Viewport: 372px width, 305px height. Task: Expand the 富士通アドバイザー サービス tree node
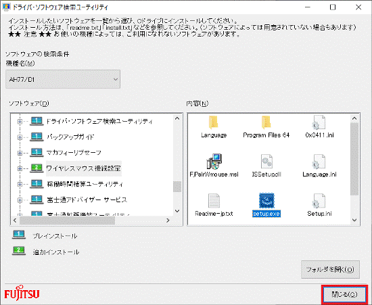(20, 200)
